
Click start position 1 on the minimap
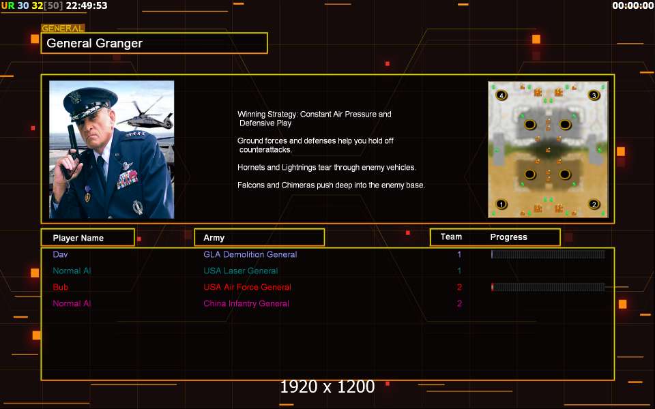pos(501,204)
